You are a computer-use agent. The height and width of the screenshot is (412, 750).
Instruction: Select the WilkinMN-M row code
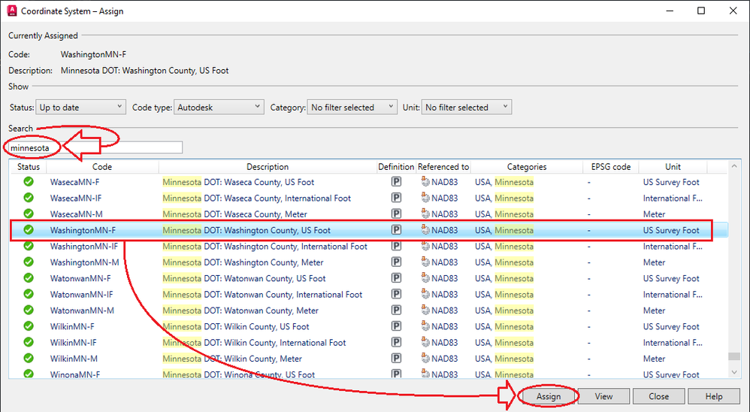point(74,359)
